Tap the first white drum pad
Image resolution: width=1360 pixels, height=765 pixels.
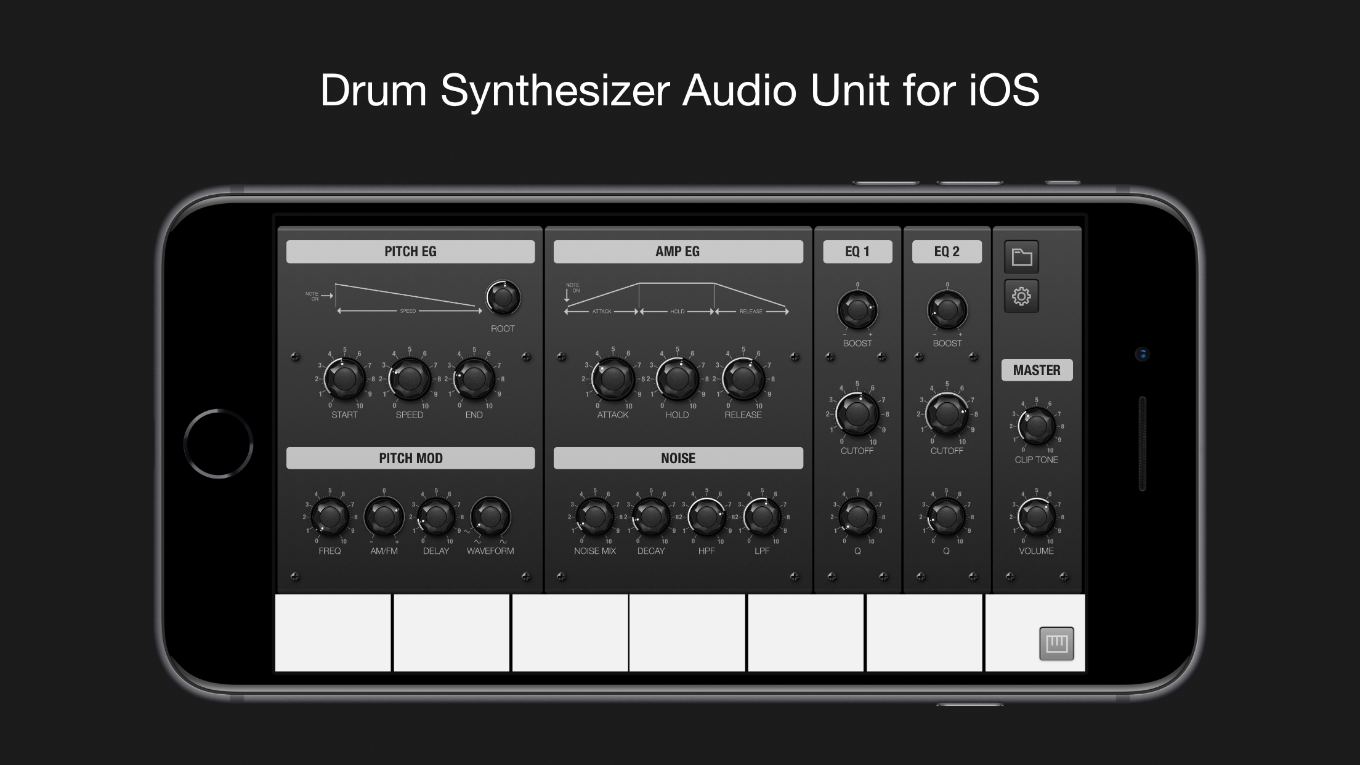(333, 633)
